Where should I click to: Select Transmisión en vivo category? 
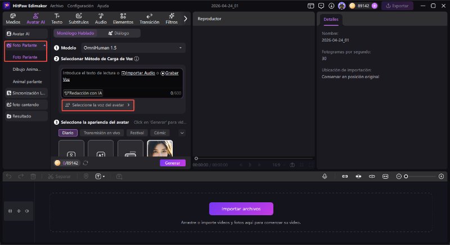102,133
